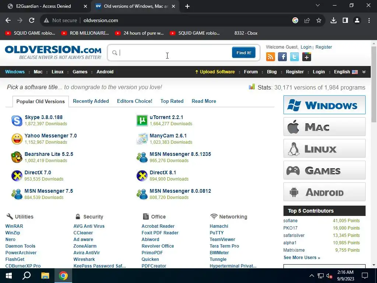Click the DirectX 7.0 icon
Screen dimensions: 377x283
tap(17, 176)
